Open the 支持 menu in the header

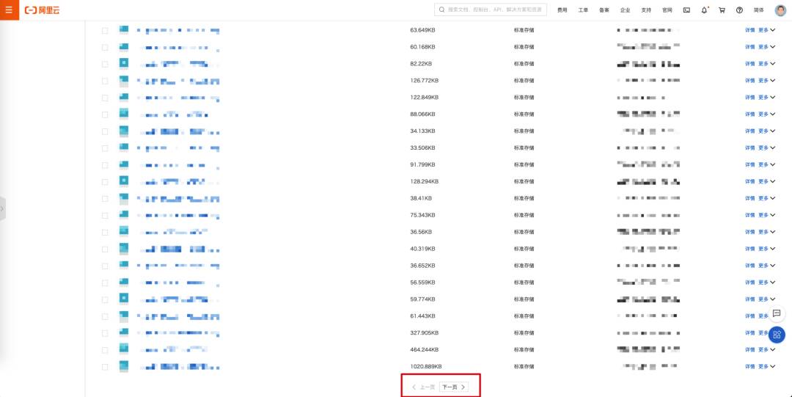(646, 10)
